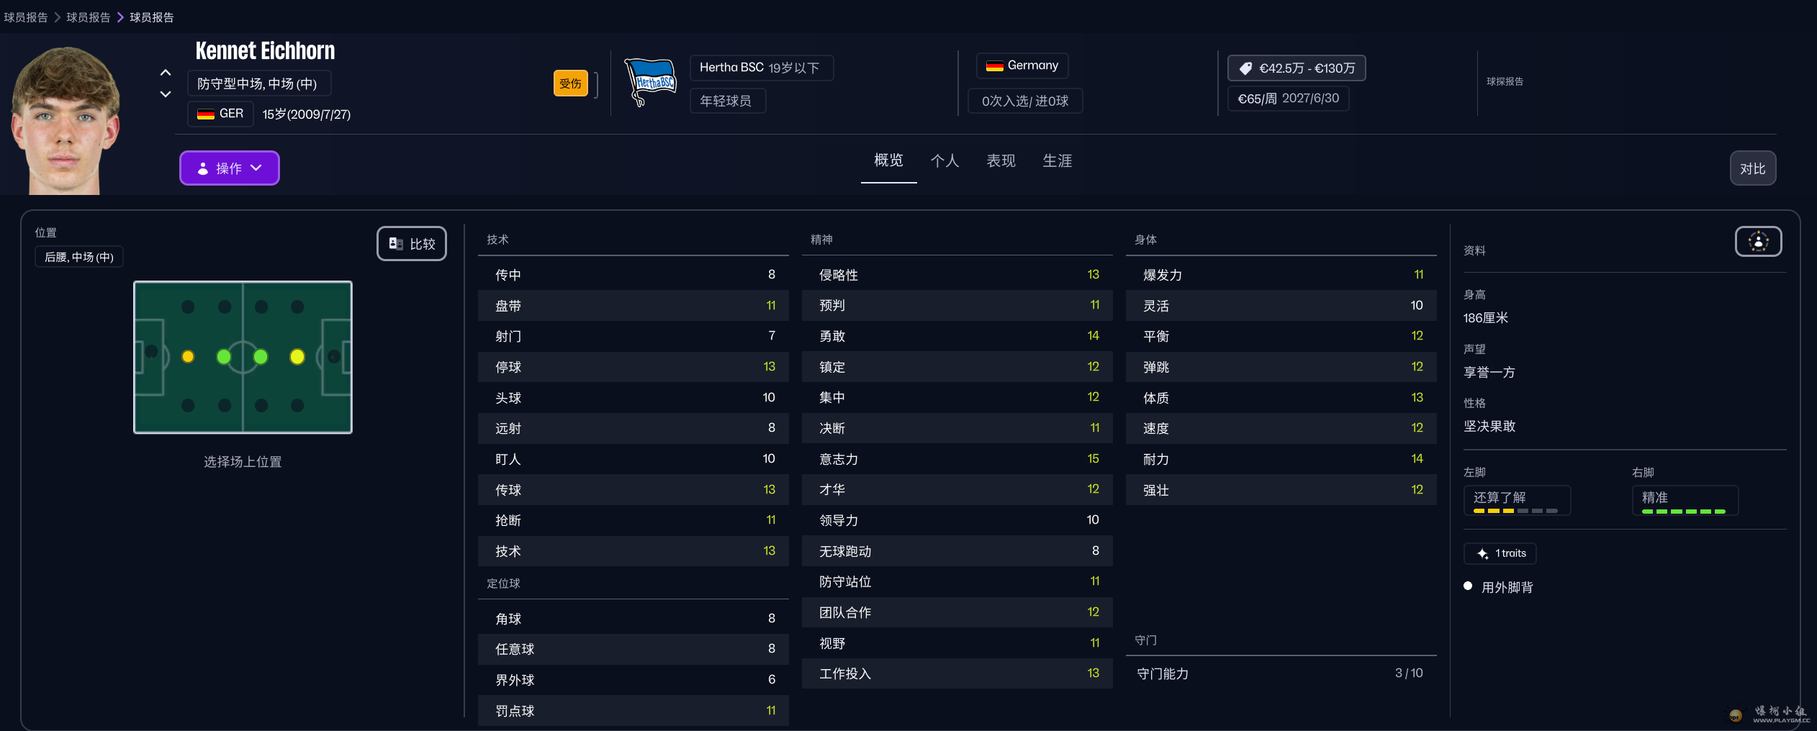This screenshot has height=731, width=1817.
Task: Click the price tag icon beside transfer value
Action: [x=1245, y=67]
